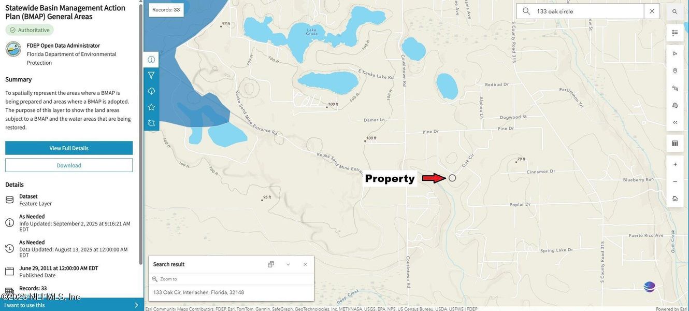Collapse the search result popup chevron

pos(288,264)
